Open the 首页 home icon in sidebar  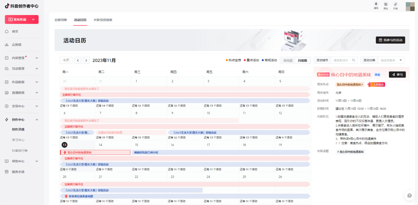(7, 31)
